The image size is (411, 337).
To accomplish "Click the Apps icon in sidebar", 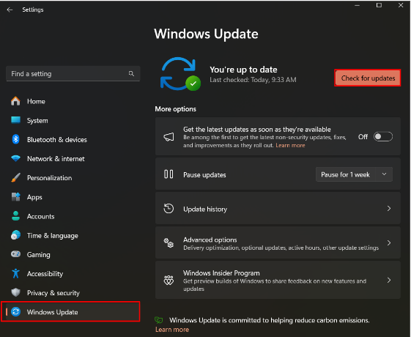I will point(15,197).
